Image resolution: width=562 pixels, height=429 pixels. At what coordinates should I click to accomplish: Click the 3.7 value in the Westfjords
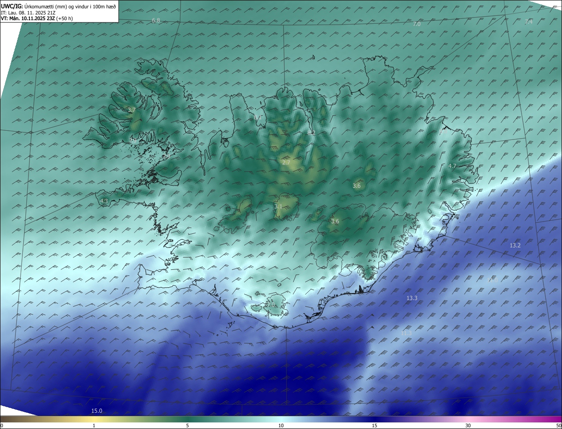pos(131,110)
